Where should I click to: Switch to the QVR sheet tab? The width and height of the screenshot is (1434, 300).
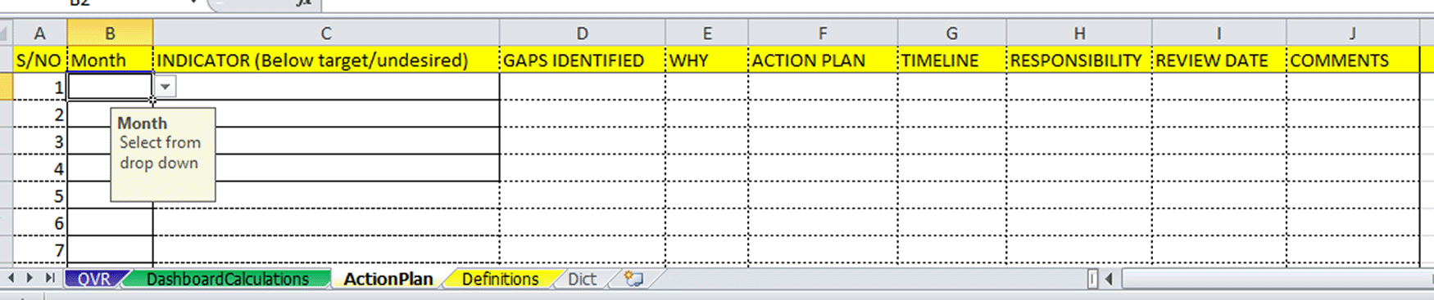tap(94, 279)
